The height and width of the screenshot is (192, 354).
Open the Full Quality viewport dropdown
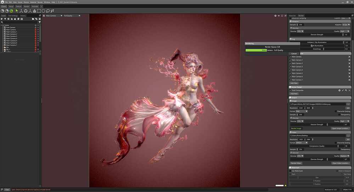(x=72, y=16)
